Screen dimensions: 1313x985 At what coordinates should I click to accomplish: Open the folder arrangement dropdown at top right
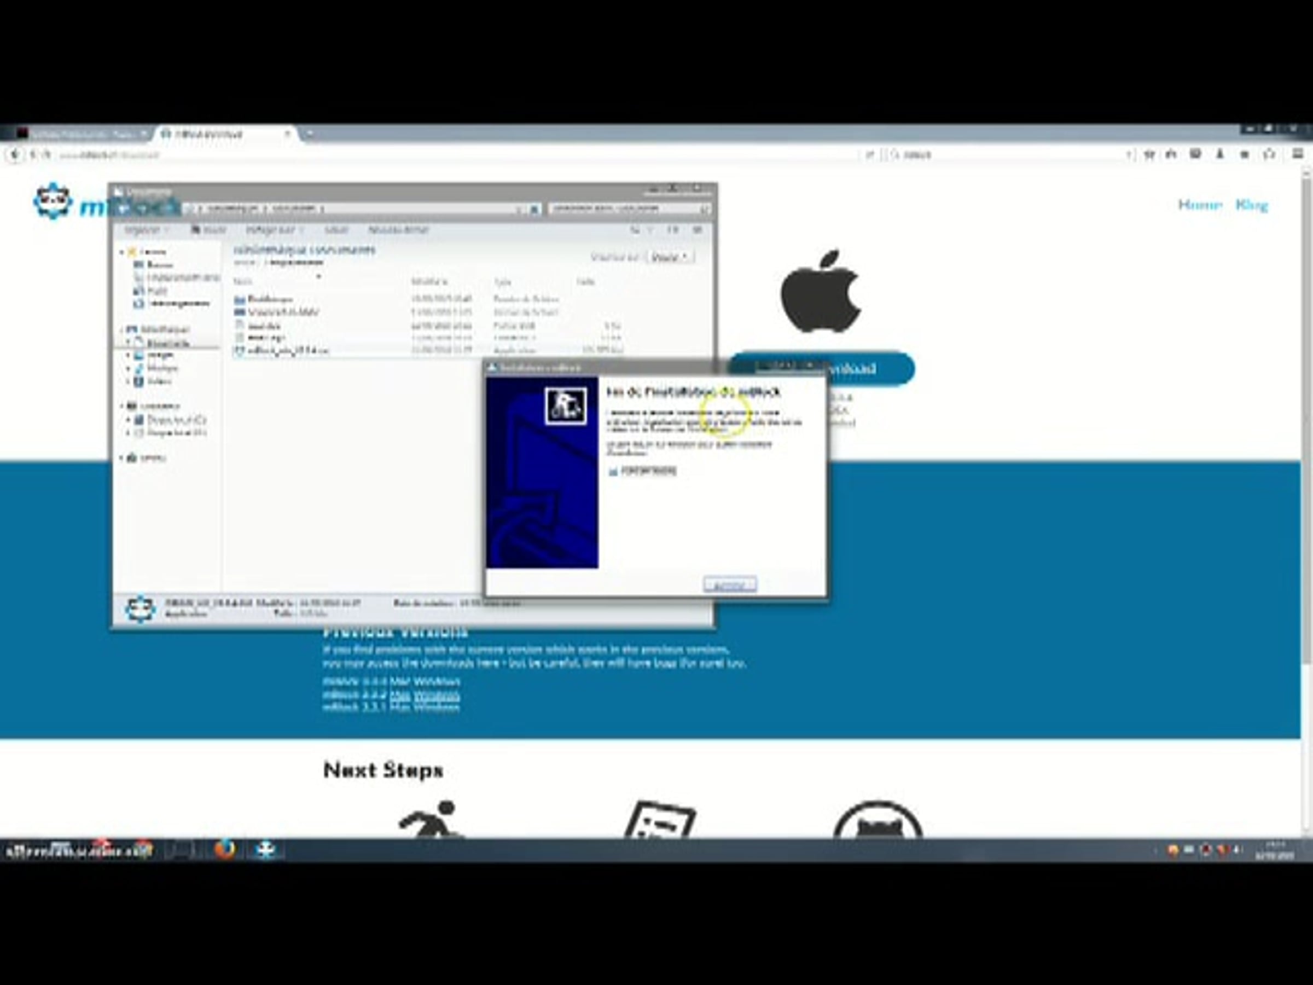pyautogui.click(x=670, y=257)
